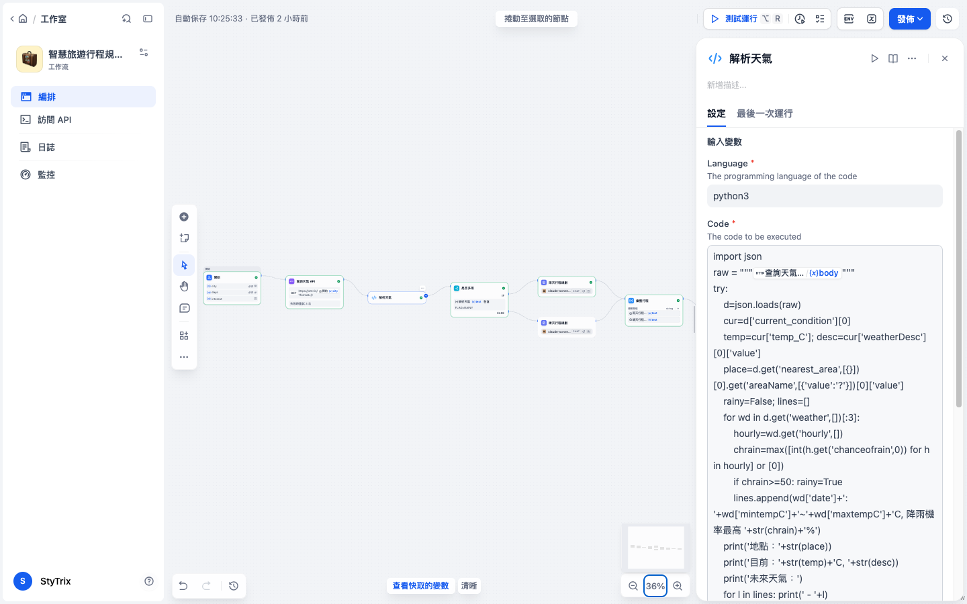Zoom in the canvas
Viewport: 967px width, 604px height.
(x=678, y=586)
